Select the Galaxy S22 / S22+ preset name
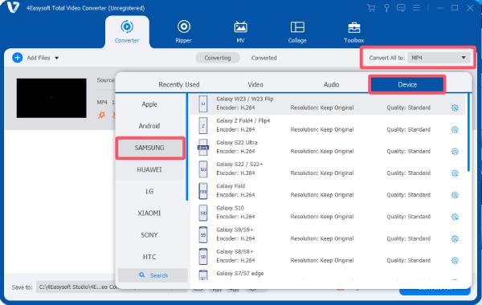Image resolution: width=482 pixels, height=305 pixels. [x=239, y=165]
